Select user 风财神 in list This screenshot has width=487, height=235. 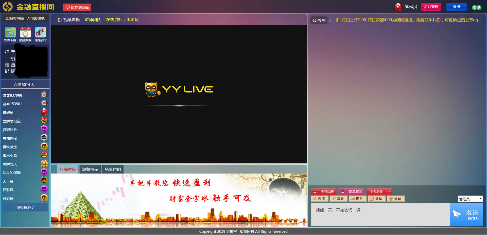(x=8, y=199)
